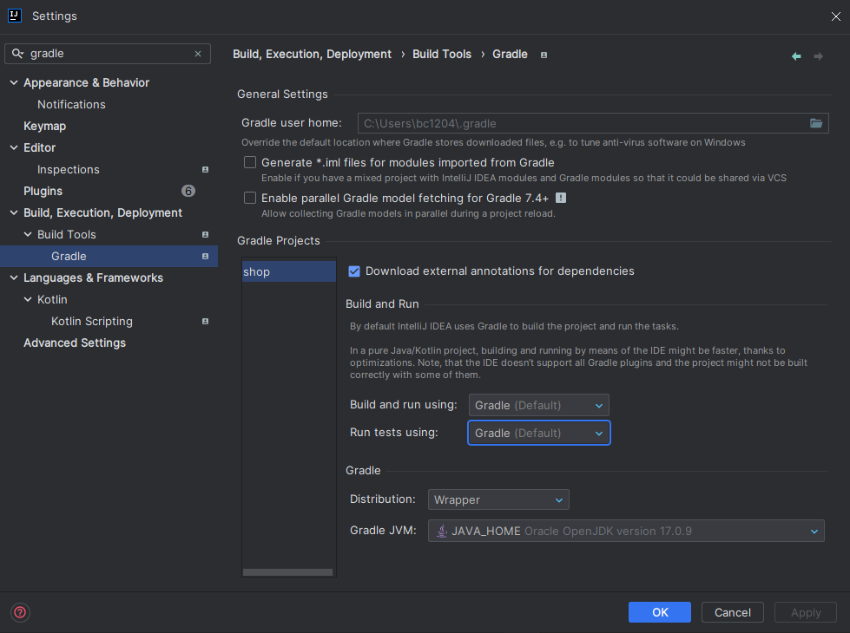This screenshot has height=633, width=850.
Task: Click into the settings search field
Action: [109, 54]
